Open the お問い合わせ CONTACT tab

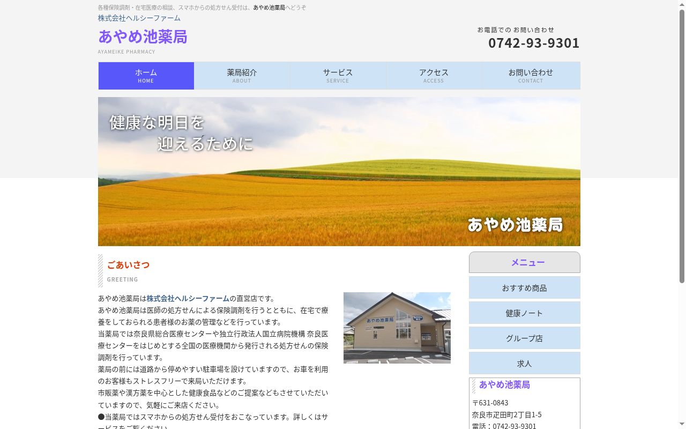(531, 76)
